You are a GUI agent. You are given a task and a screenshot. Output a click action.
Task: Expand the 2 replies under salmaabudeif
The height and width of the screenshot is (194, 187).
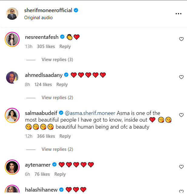click(57, 149)
